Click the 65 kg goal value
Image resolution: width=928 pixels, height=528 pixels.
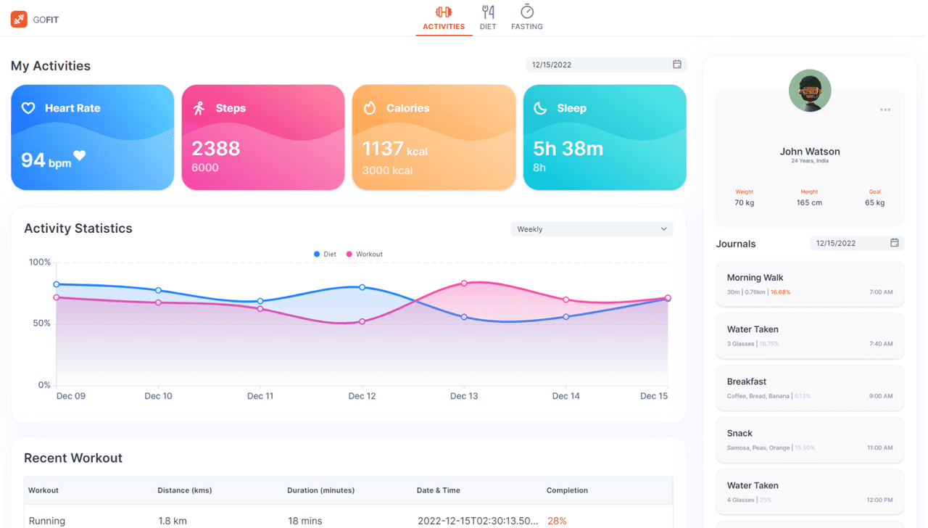click(x=875, y=203)
